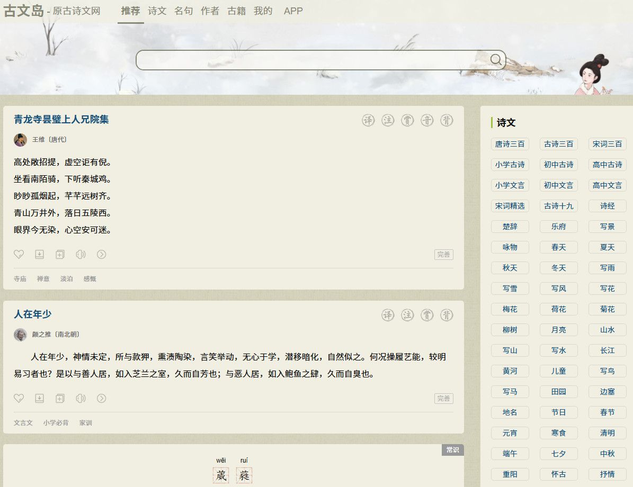
Task: Enable recite mode (背) for 人在年少
Action: pyautogui.click(x=447, y=315)
